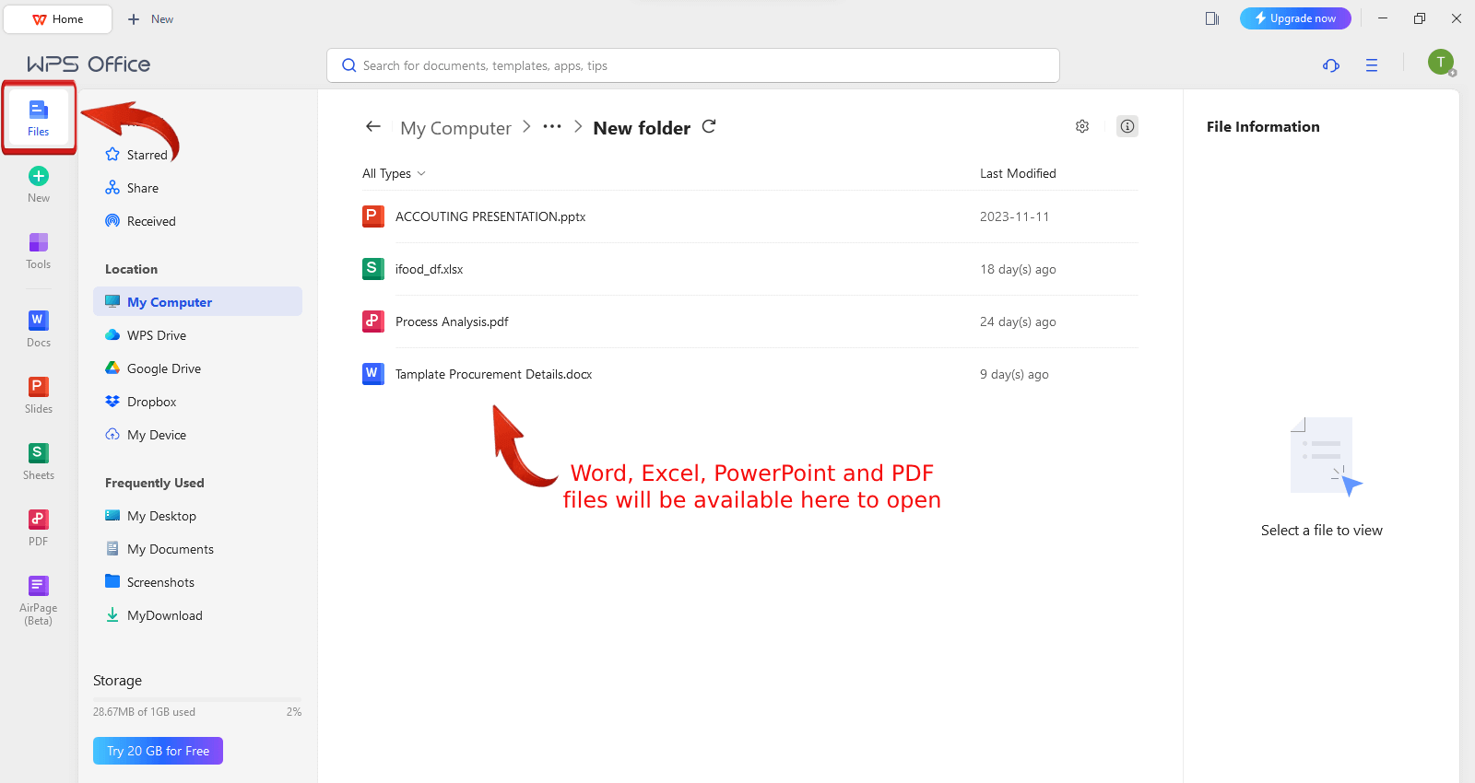The height and width of the screenshot is (783, 1475).
Task: Select ACCOUTING PRESENTATION.pptx file name
Action: 490,216
